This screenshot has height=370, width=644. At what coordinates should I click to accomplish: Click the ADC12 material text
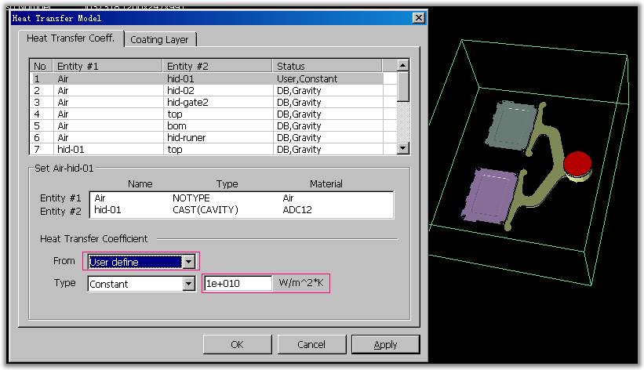click(297, 210)
